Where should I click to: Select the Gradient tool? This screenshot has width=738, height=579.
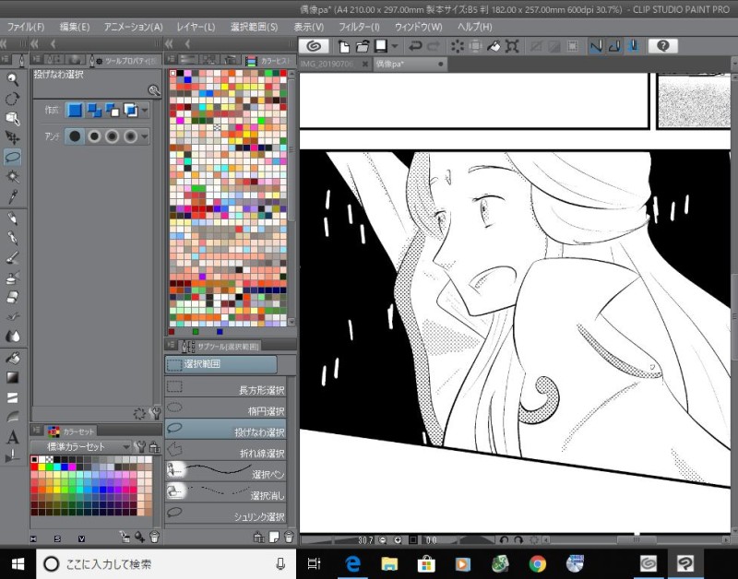(13, 377)
